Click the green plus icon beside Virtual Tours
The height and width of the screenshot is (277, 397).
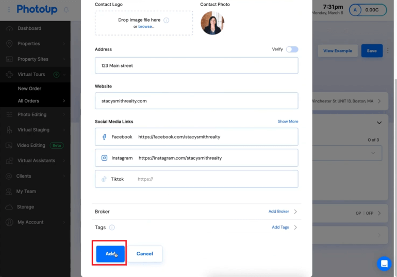click(x=57, y=75)
